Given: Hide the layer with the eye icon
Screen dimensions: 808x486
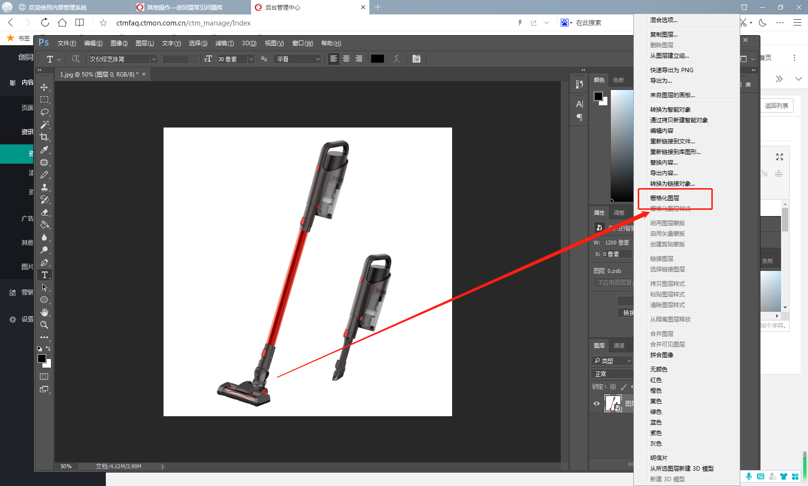Looking at the screenshot, I should pos(596,404).
